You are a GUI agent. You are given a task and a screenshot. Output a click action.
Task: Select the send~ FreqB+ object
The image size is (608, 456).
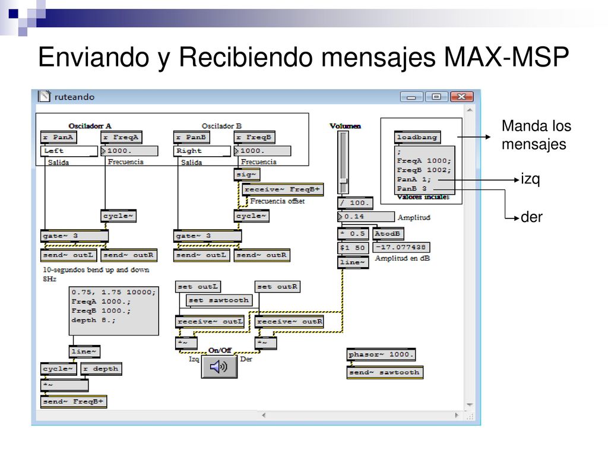(x=73, y=402)
